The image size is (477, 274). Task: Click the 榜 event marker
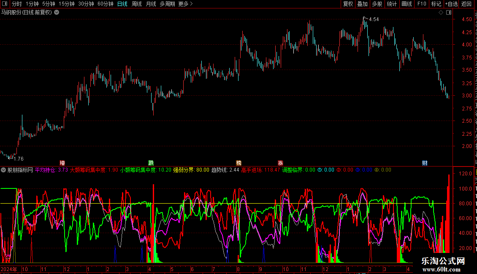tap(238, 163)
